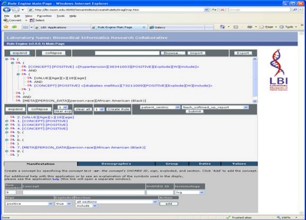This screenshot has width=306, height=220.
Task: Open the Values tab
Action: point(239,164)
